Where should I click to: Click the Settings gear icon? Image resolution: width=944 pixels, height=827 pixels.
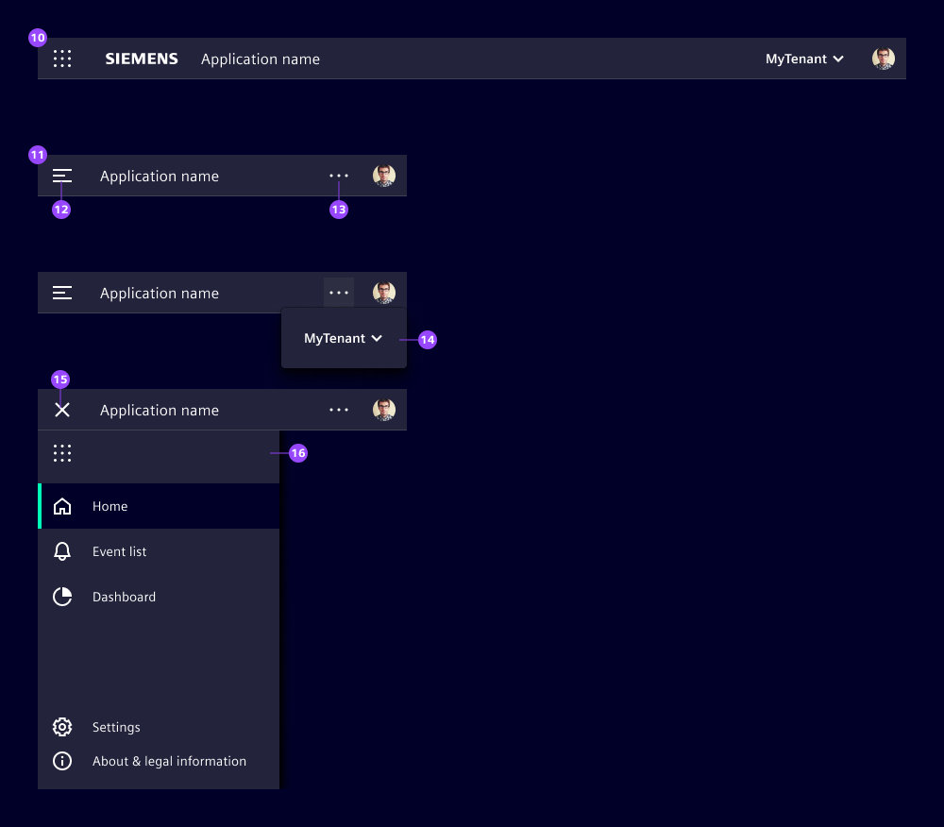62,727
